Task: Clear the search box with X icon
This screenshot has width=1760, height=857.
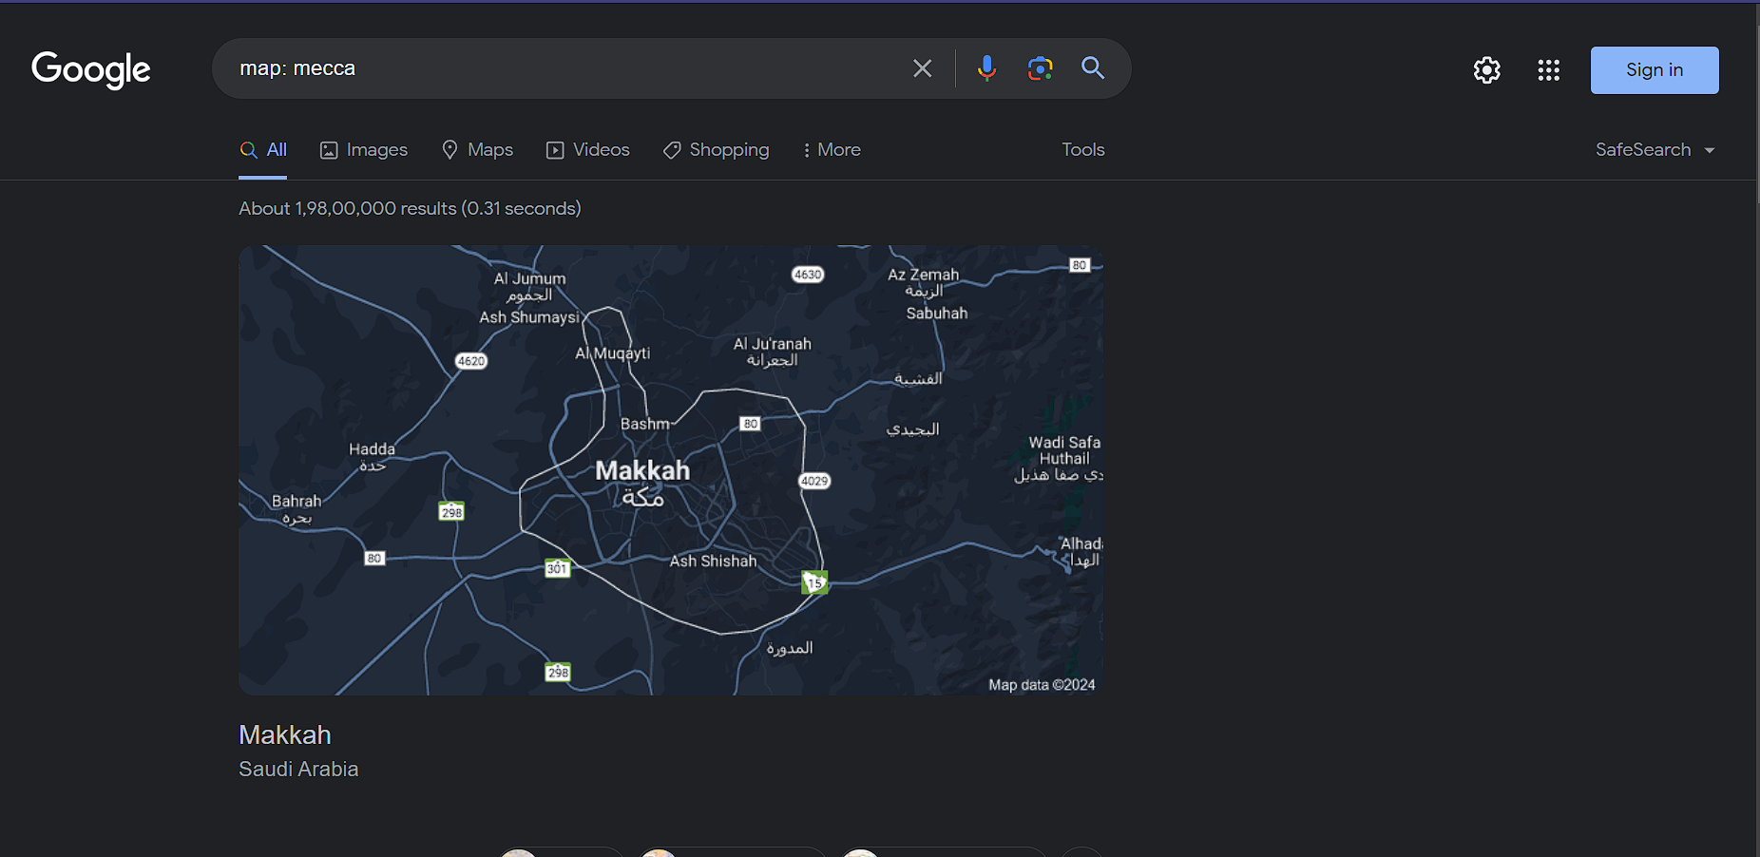Action: tap(922, 68)
